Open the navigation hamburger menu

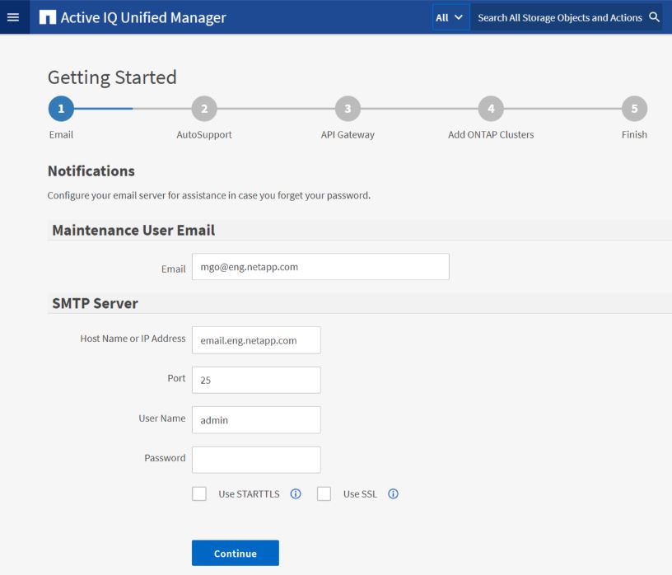pos(12,16)
